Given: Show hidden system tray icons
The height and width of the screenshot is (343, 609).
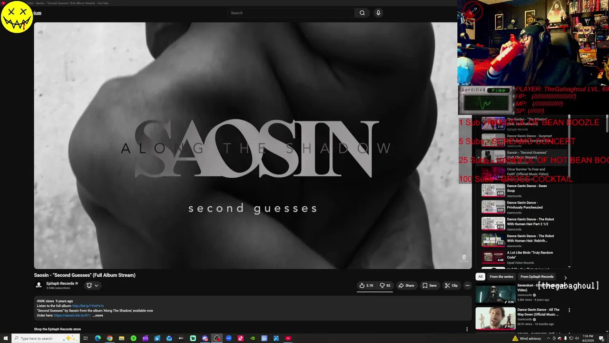Looking at the screenshot, I should (x=548, y=338).
